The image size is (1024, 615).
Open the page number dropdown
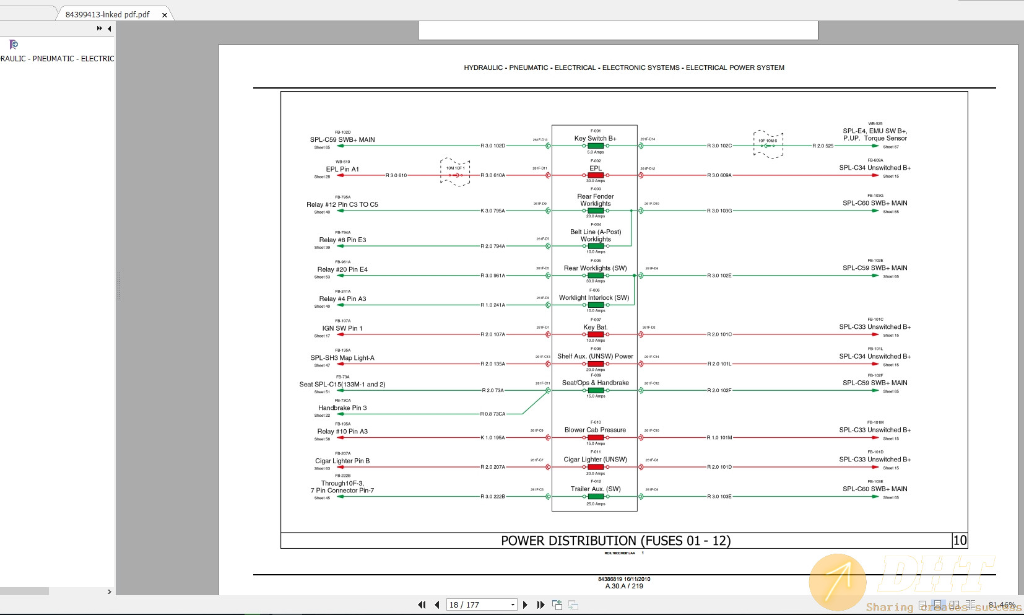tap(513, 605)
